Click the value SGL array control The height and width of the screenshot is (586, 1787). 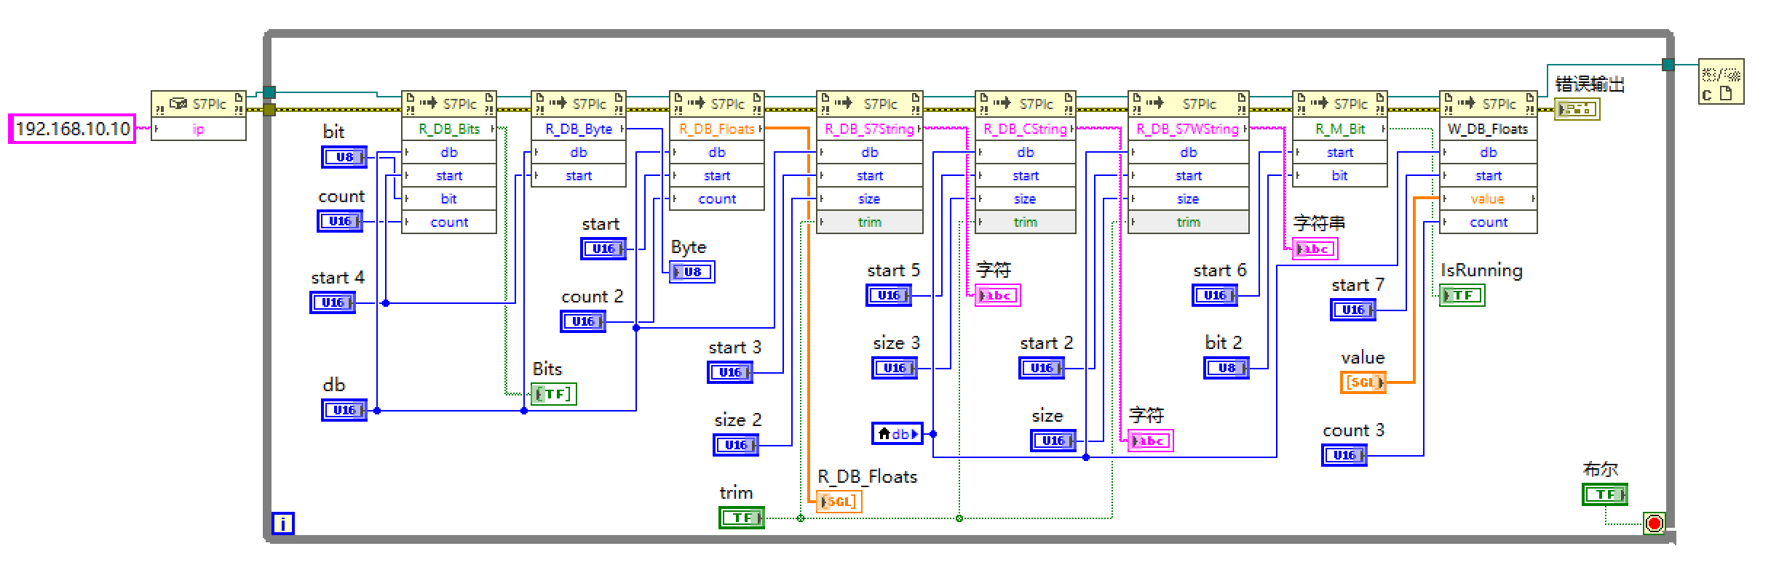coord(1363,382)
